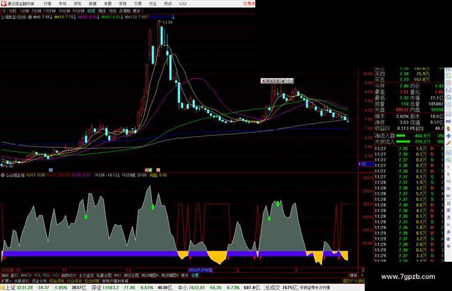This screenshot has height=291, width=452.
Task: Switch chart to 分时 period
Action: [x=12, y=11]
